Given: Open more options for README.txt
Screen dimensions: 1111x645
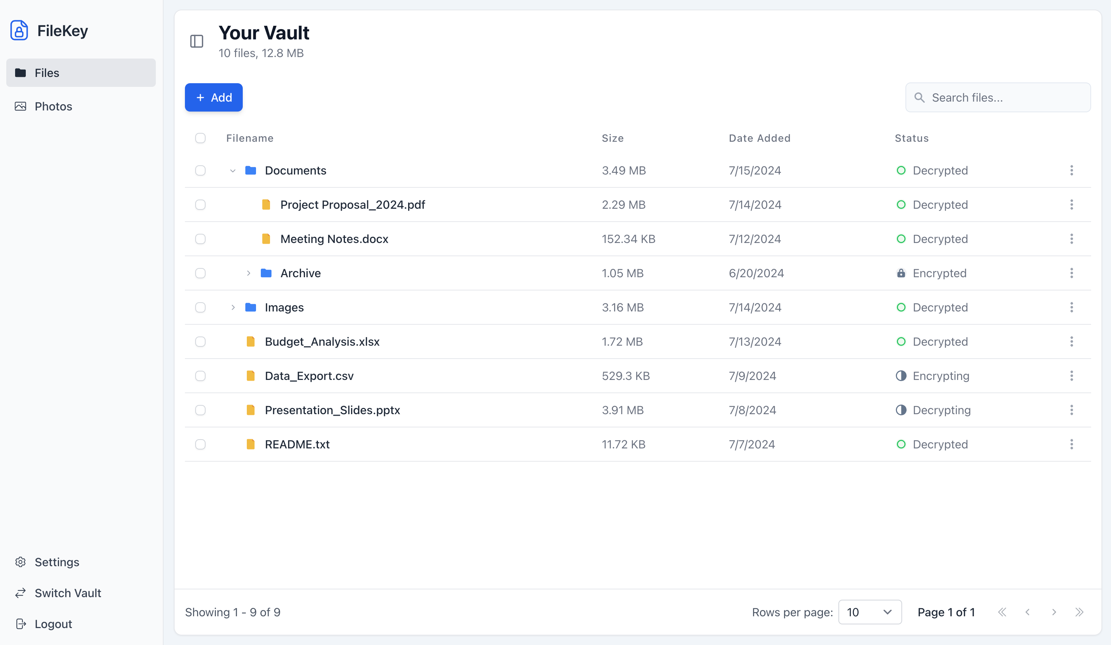Looking at the screenshot, I should (1071, 444).
